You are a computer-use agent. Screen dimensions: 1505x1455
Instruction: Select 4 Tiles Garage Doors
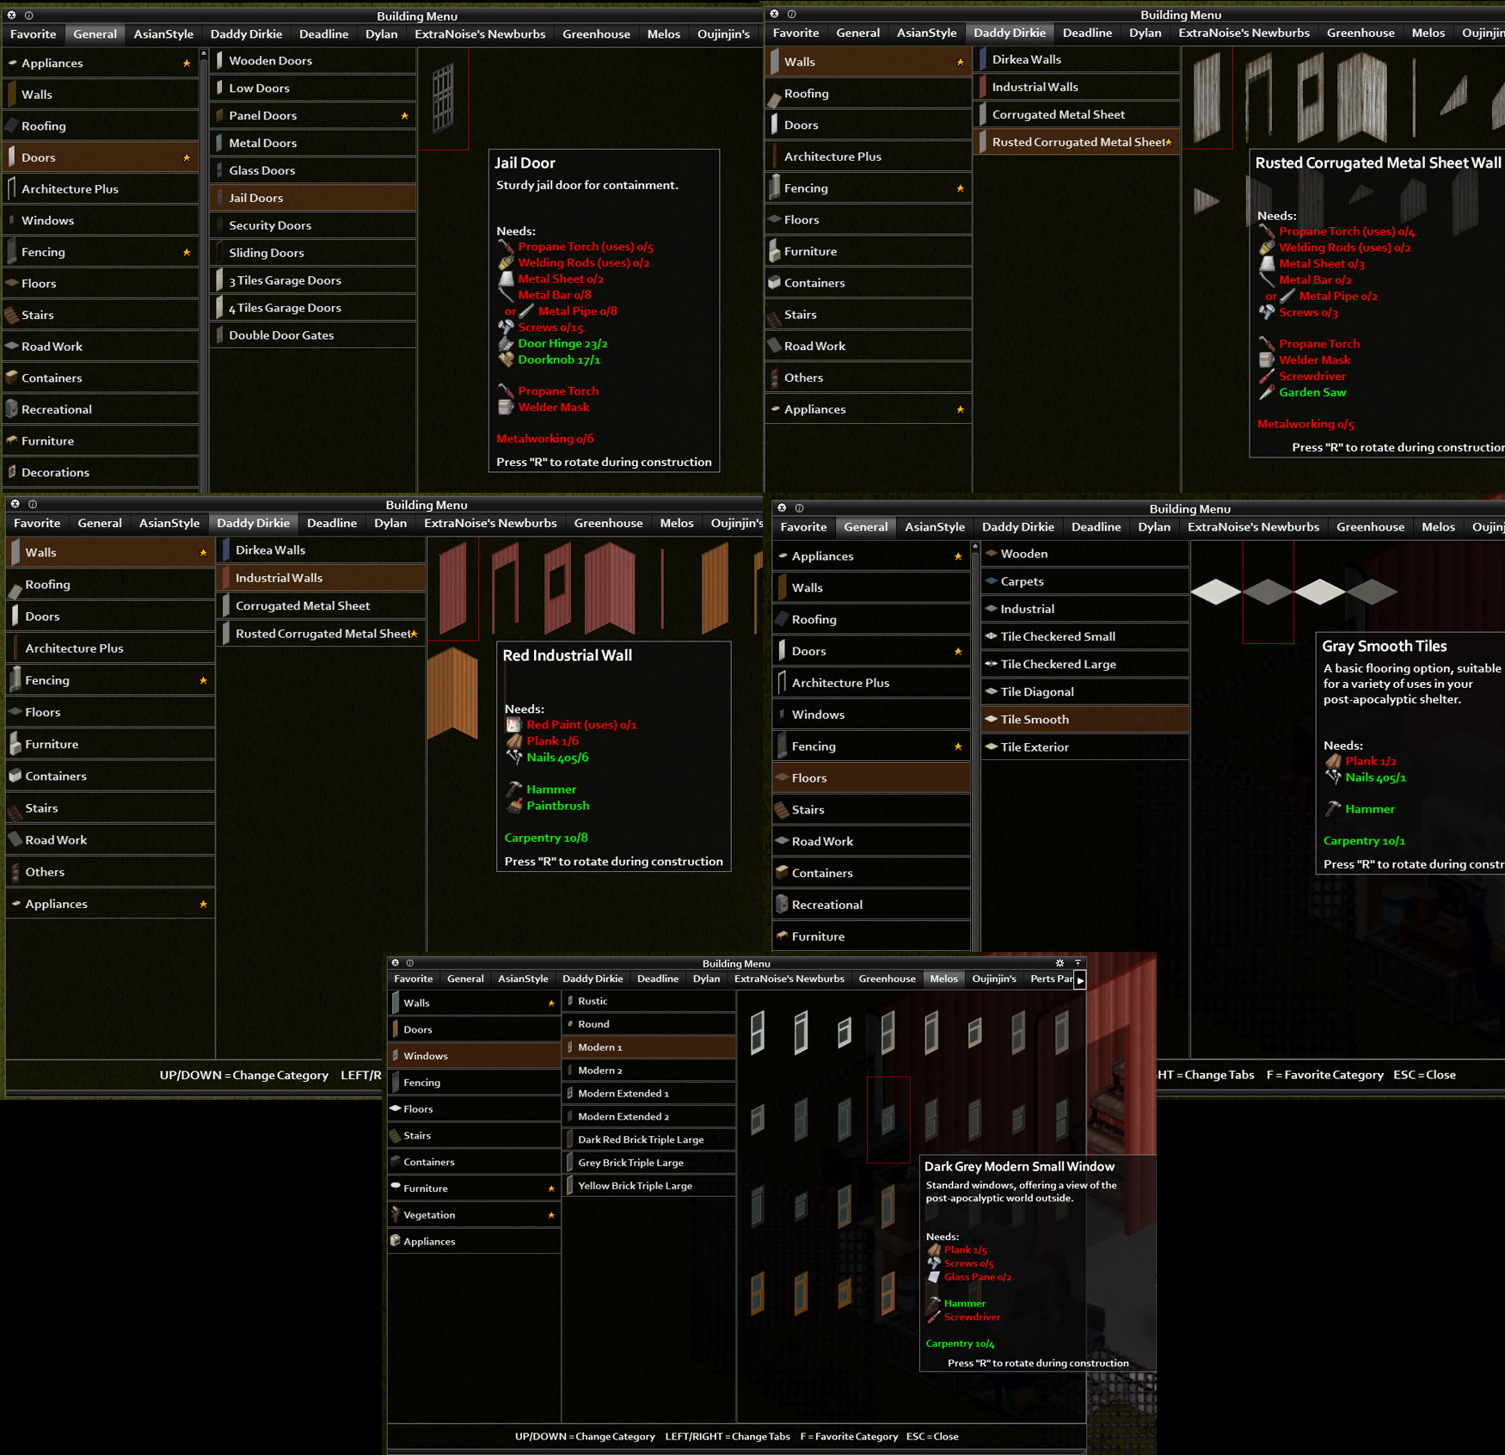313,308
